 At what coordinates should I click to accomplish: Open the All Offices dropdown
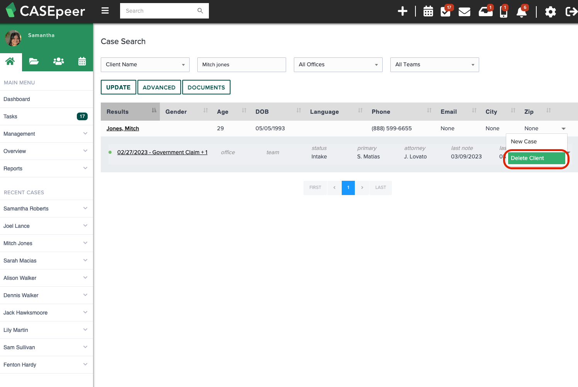pos(338,65)
